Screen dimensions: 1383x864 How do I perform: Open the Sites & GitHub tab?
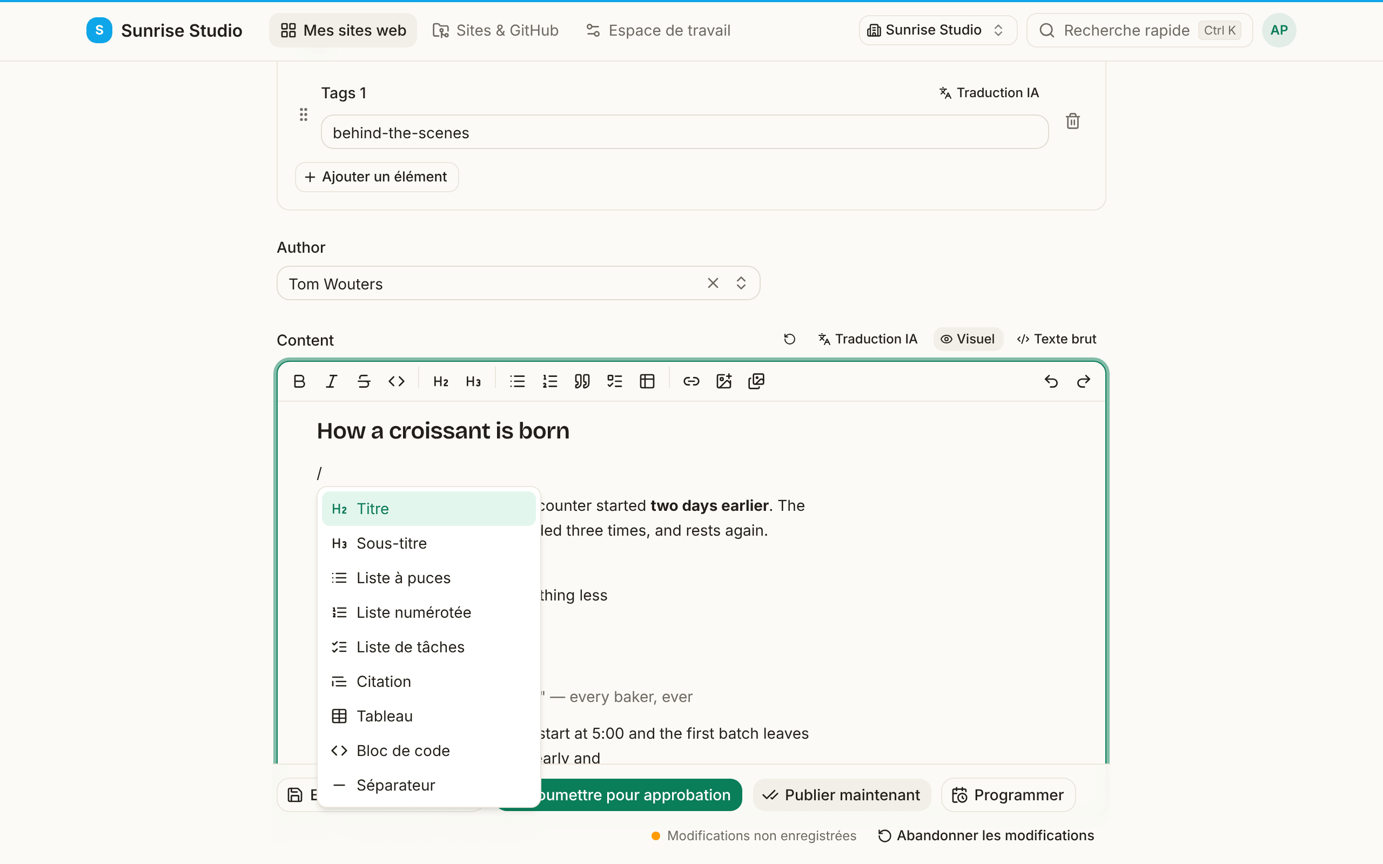(x=495, y=30)
